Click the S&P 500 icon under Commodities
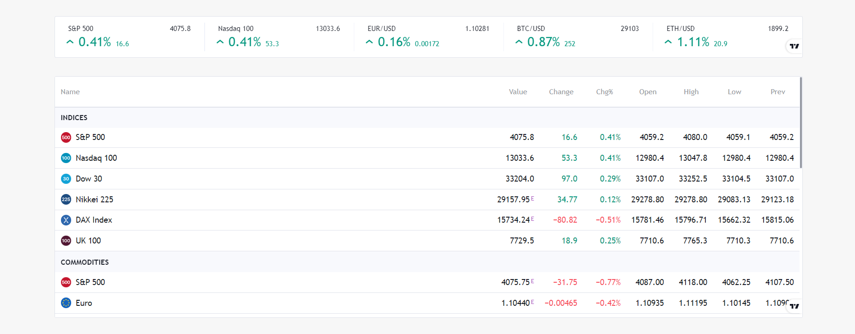 tap(66, 282)
